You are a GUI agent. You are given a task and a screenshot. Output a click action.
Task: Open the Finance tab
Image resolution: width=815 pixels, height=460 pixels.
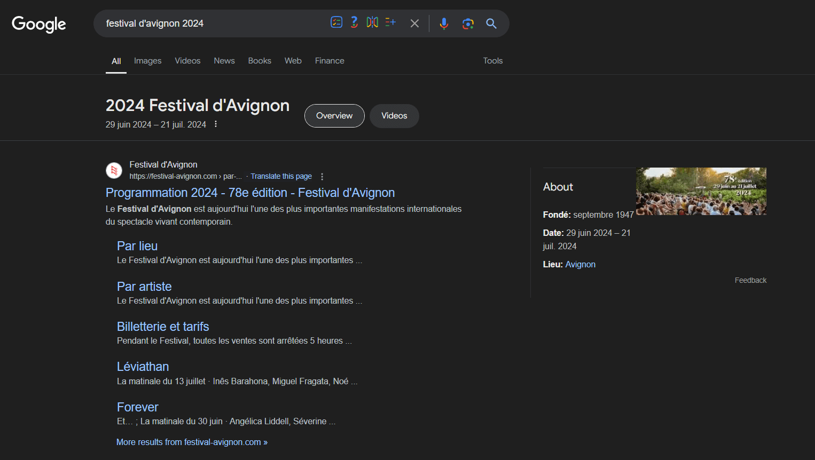pos(330,61)
